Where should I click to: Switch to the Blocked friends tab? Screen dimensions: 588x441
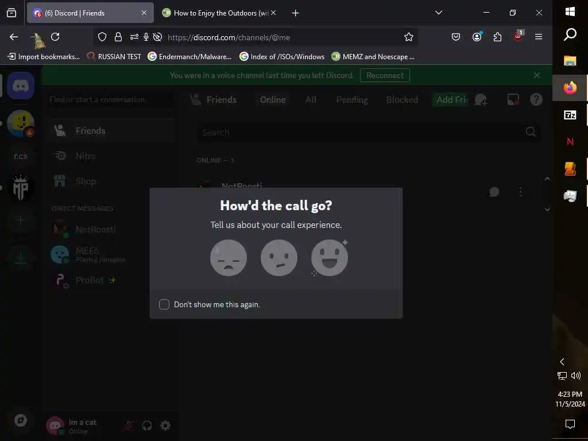coord(402,100)
